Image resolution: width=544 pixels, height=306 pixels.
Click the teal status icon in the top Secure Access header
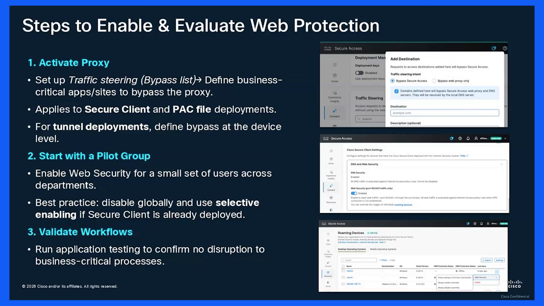point(494,48)
